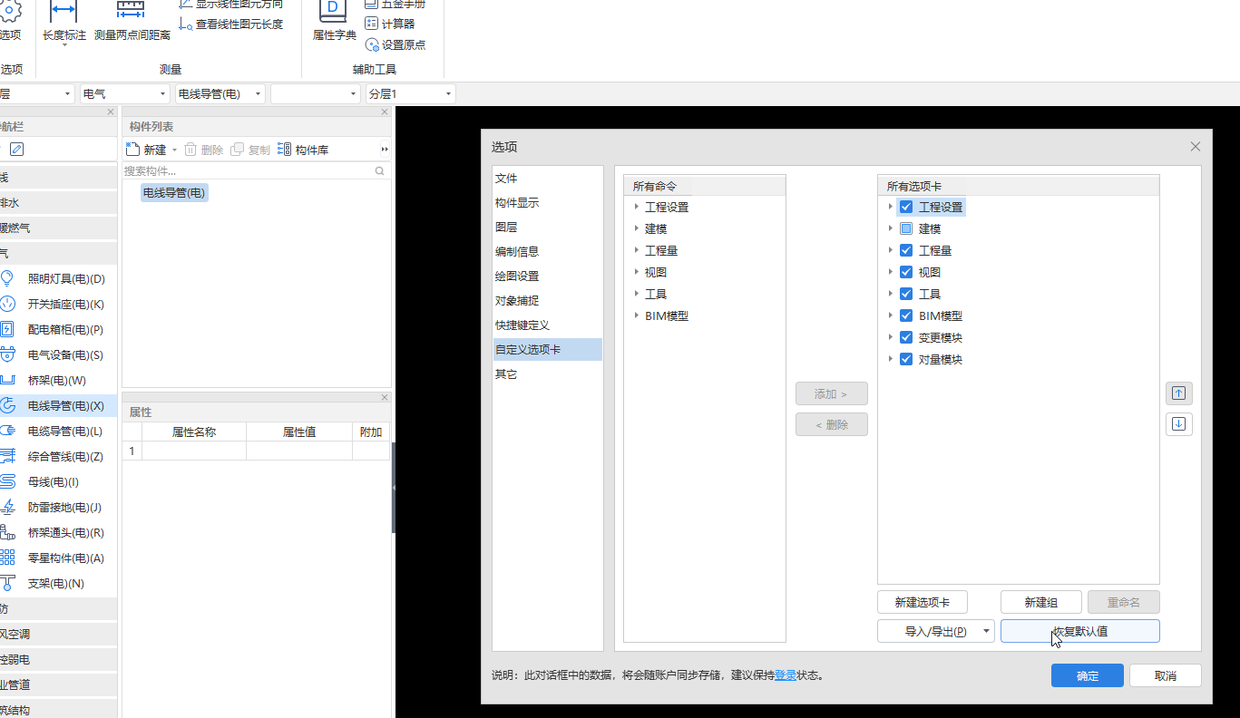Select the 长度标注 length dimension tool

64,24
